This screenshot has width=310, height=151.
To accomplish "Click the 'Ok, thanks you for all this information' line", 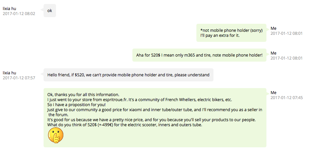I will [83, 94].
